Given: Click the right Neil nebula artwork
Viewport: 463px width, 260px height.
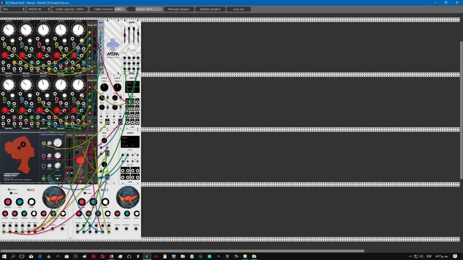Looking at the screenshot, I should click(x=128, y=197).
